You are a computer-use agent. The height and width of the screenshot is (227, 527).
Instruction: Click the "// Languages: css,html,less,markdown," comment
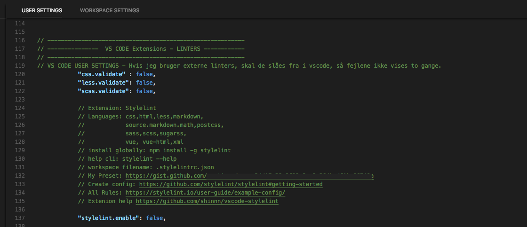point(141,116)
